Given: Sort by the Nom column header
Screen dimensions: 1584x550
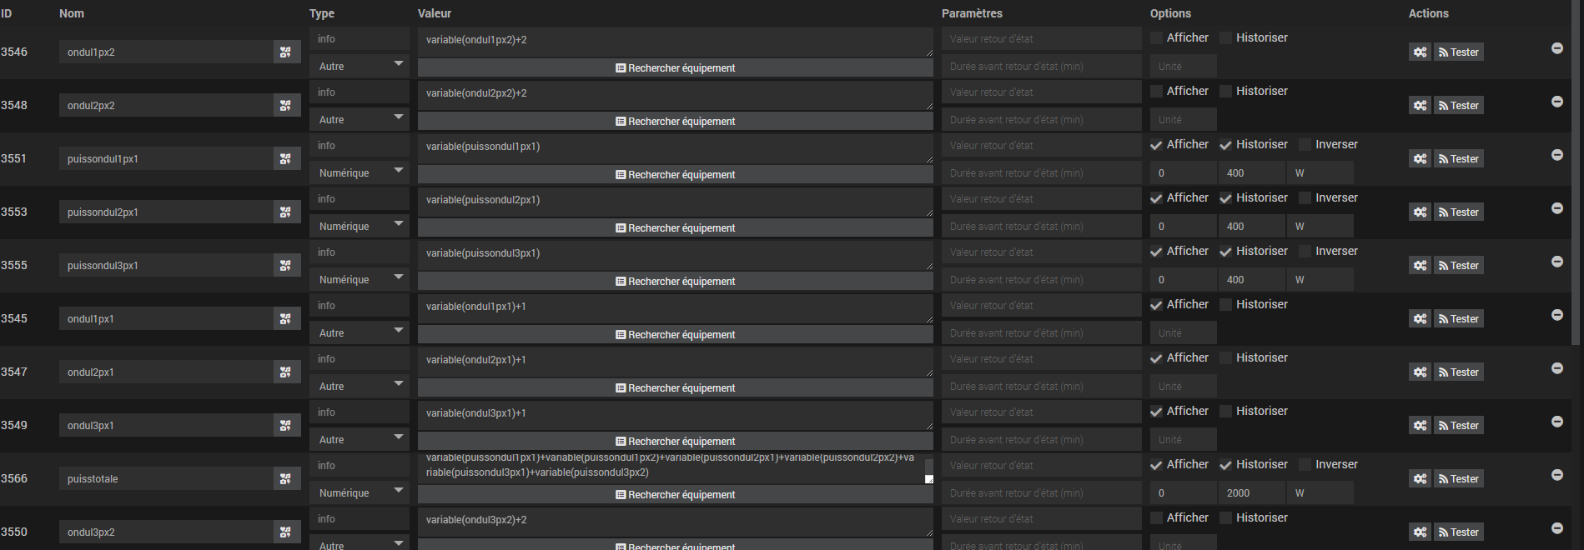Looking at the screenshot, I should pos(72,13).
